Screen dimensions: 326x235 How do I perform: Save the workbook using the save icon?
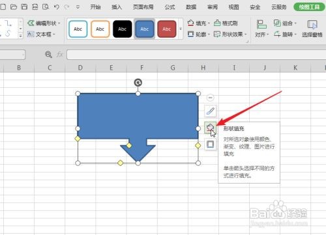(24, 7)
